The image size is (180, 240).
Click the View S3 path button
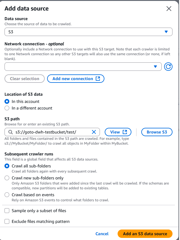click(x=118, y=132)
